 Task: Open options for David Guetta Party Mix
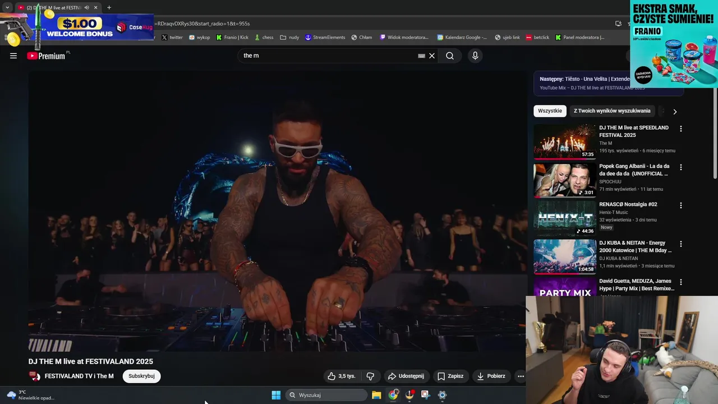click(681, 282)
